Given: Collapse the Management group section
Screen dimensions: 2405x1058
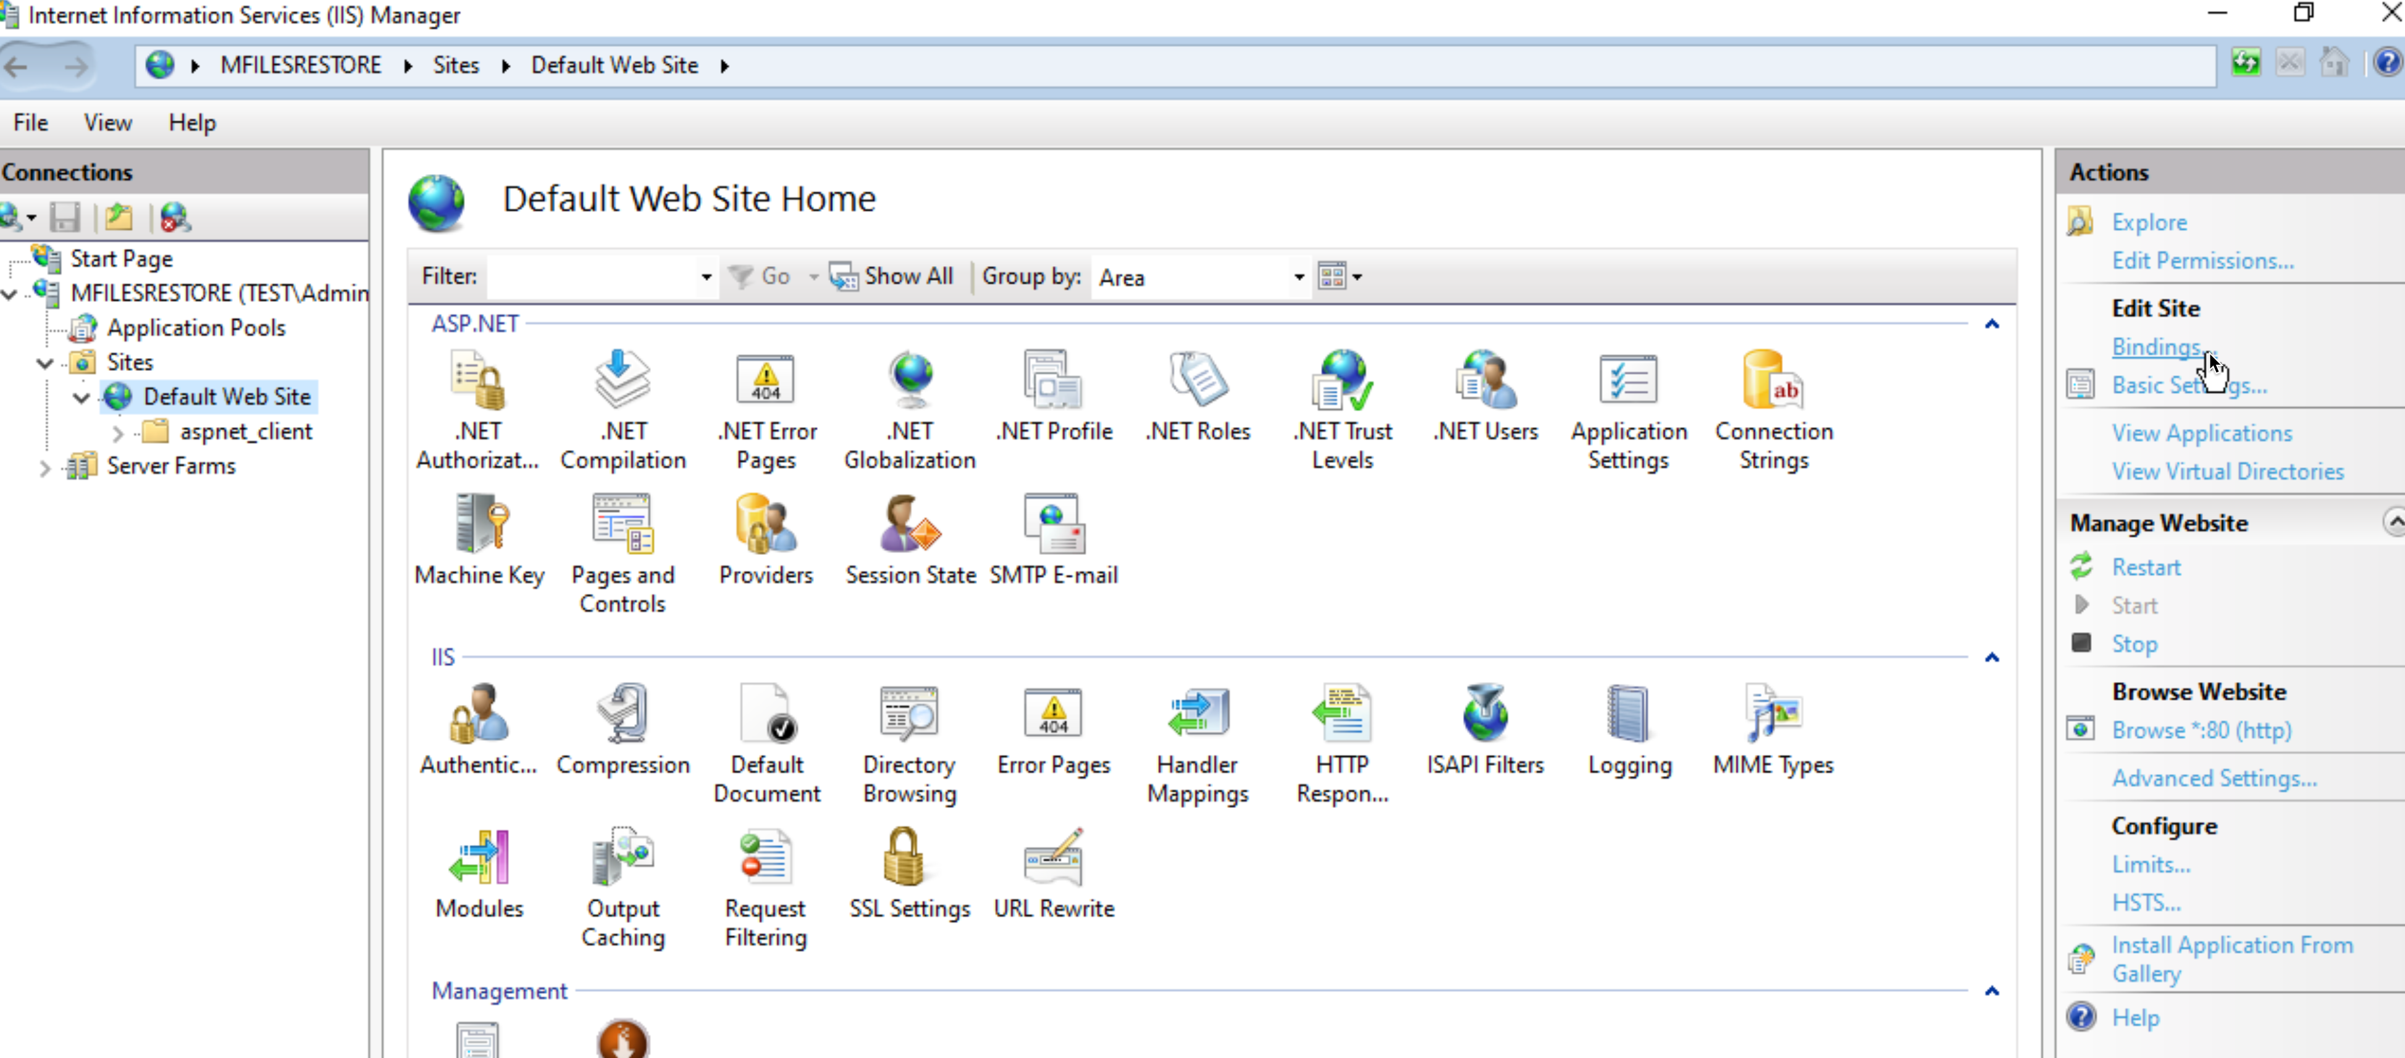Looking at the screenshot, I should pos(1991,991).
